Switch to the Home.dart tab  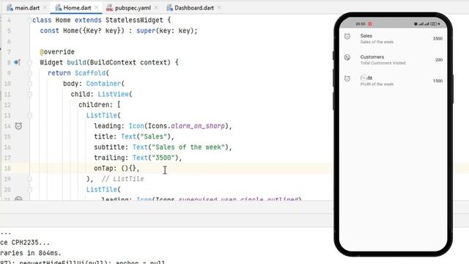77,8
